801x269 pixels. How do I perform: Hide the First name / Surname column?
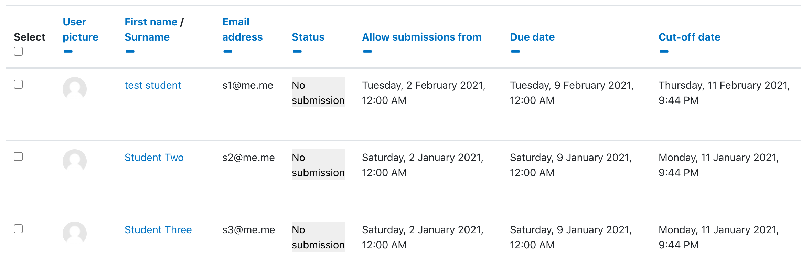coord(130,52)
